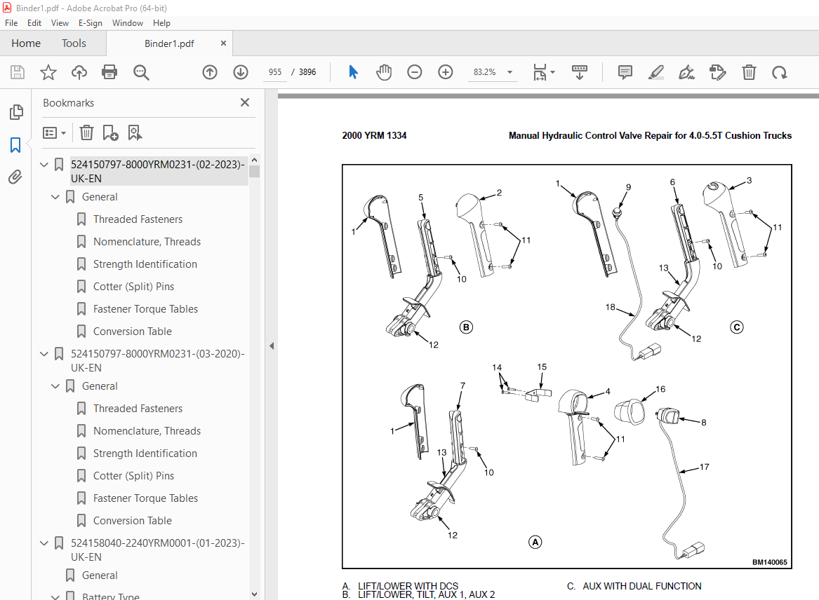Rotate page with circular arrow icon
This screenshot has height=600, width=819.
[x=779, y=72]
